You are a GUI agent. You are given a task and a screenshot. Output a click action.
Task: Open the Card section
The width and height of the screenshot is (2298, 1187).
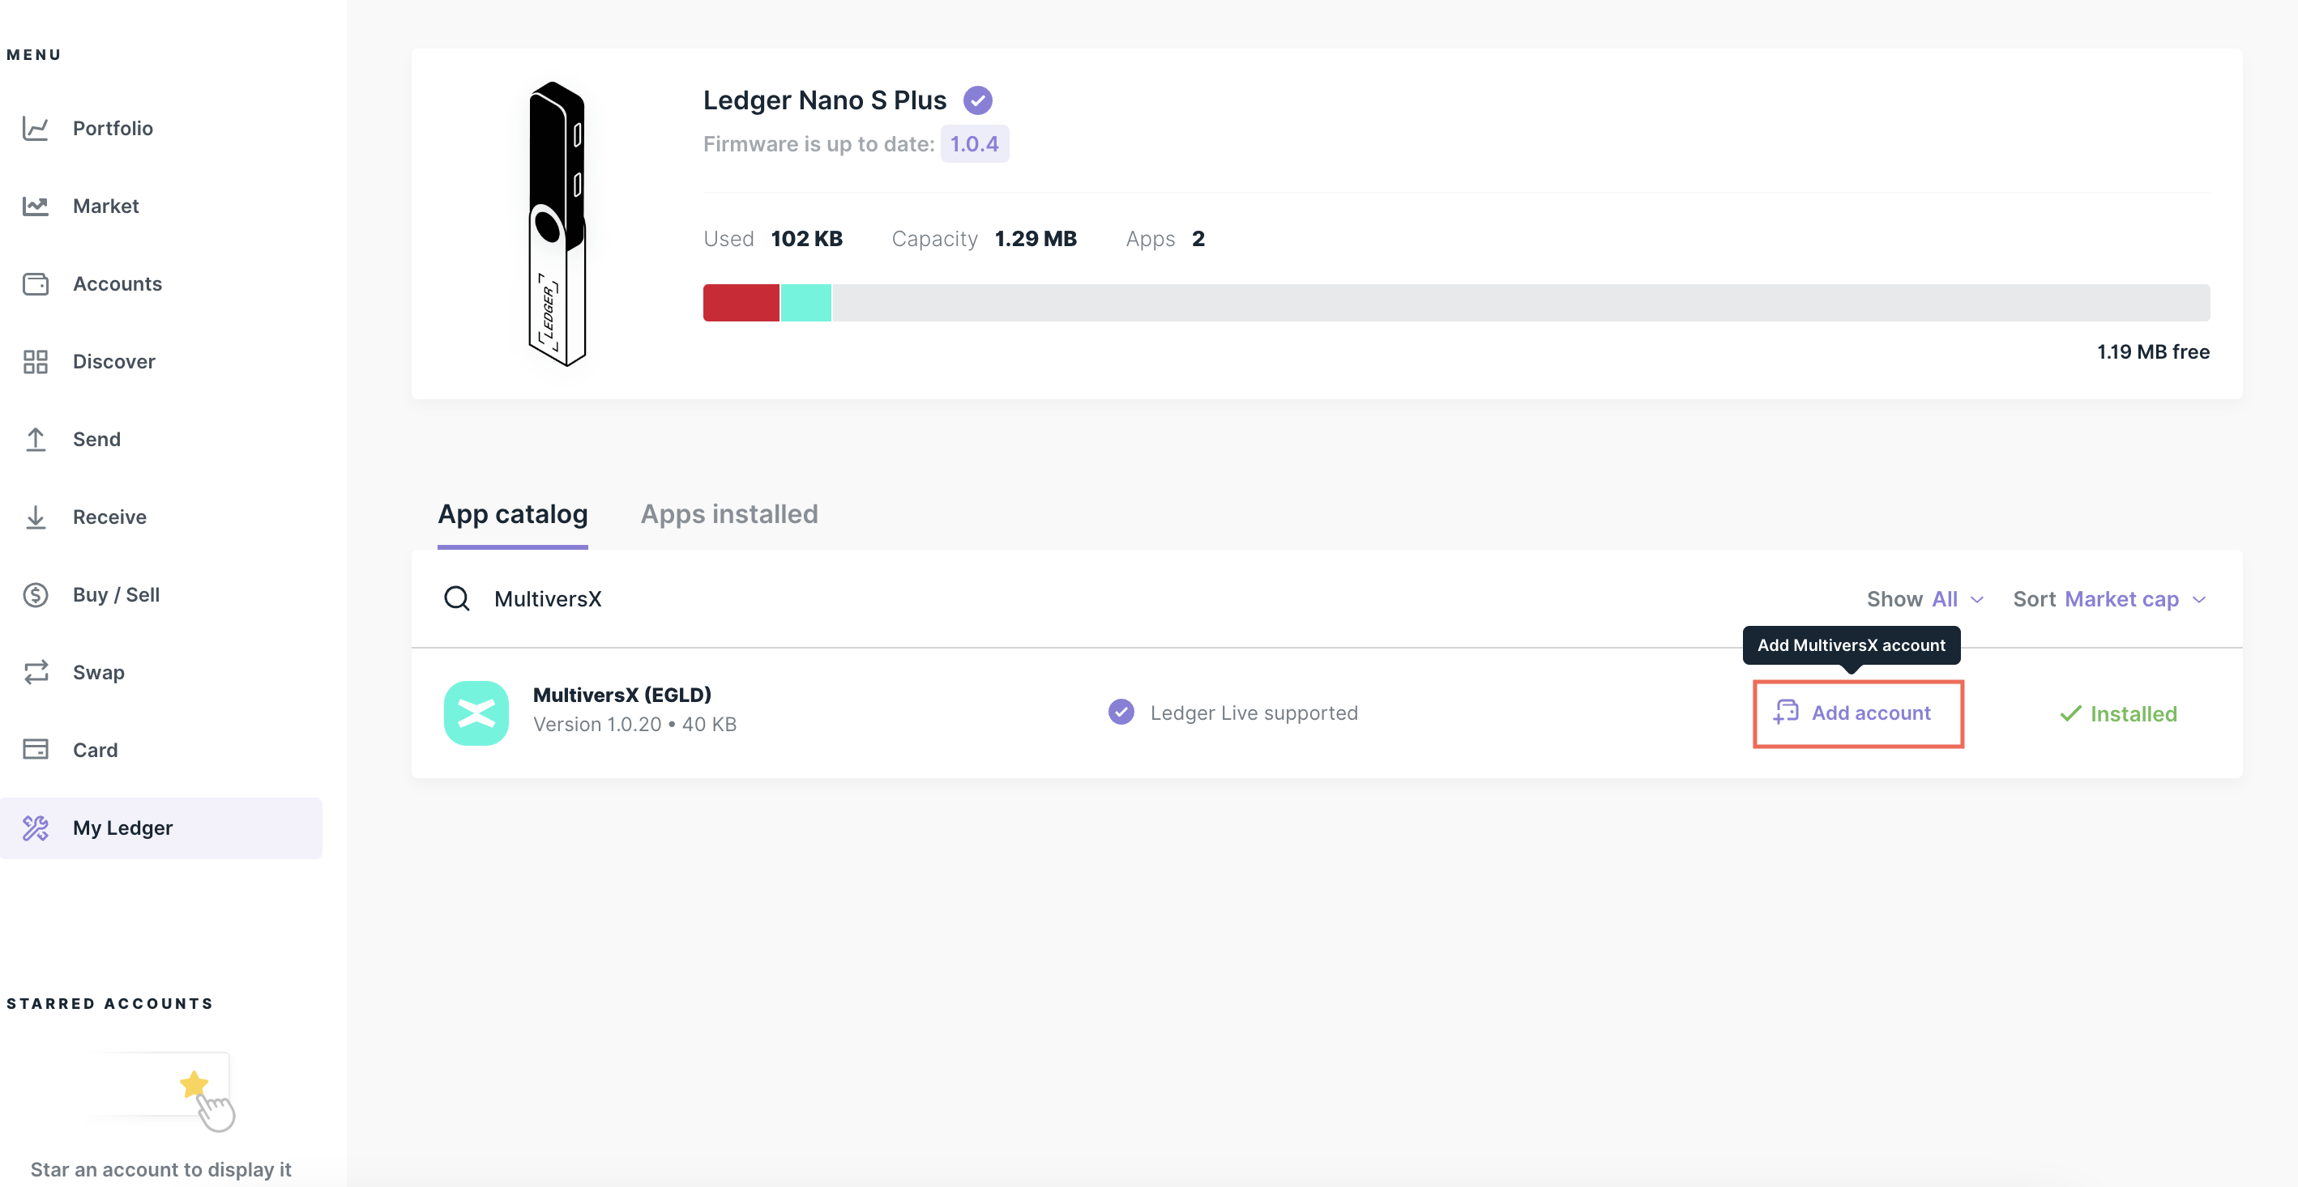95,750
